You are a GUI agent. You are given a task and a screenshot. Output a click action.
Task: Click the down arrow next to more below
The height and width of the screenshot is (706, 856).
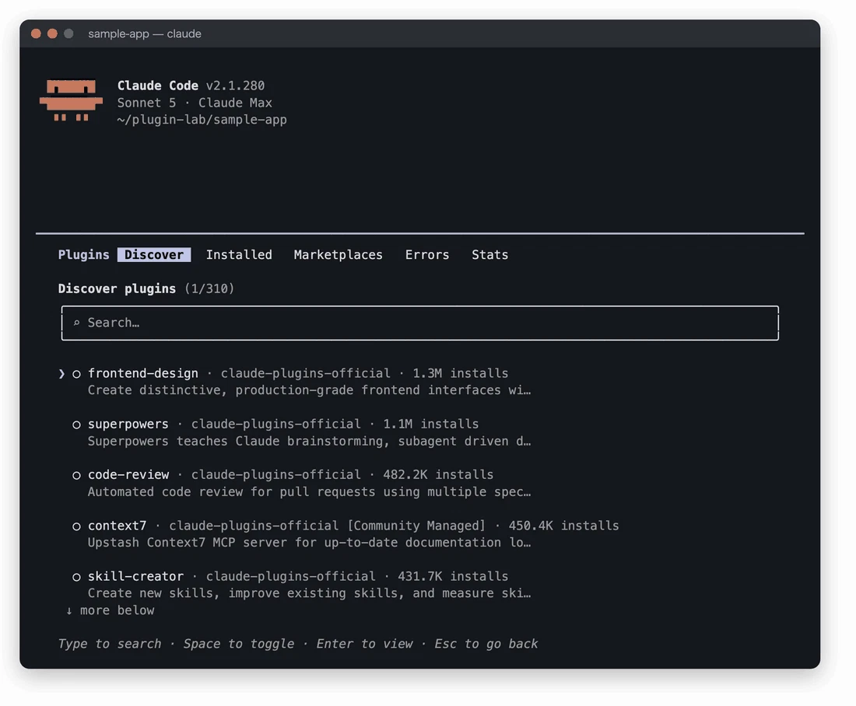(68, 610)
